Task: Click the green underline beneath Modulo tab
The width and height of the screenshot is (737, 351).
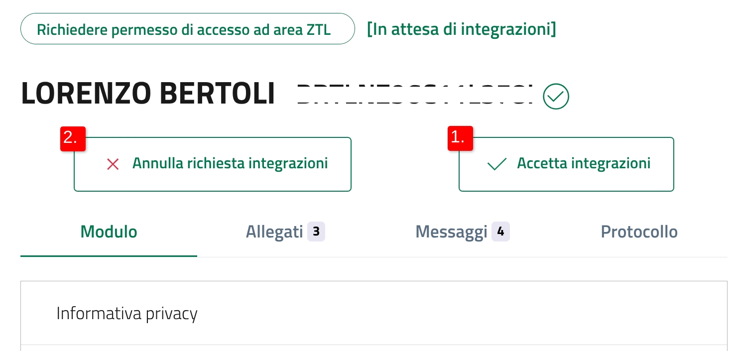Action: tap(109, 255)
